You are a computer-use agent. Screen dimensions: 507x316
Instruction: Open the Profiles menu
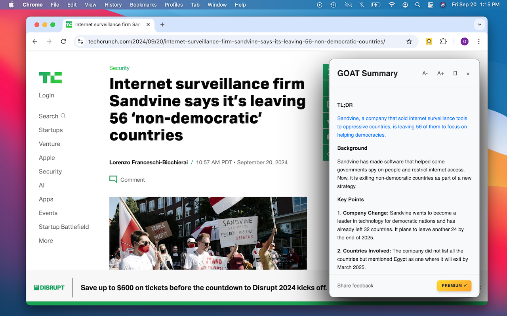pyautogui.click(x=174, y=5)
